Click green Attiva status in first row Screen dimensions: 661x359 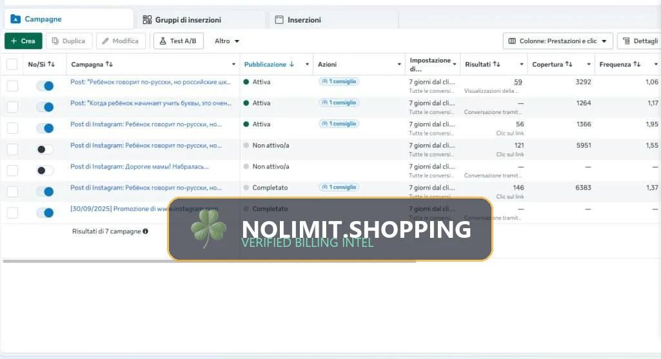click(257, 82)
